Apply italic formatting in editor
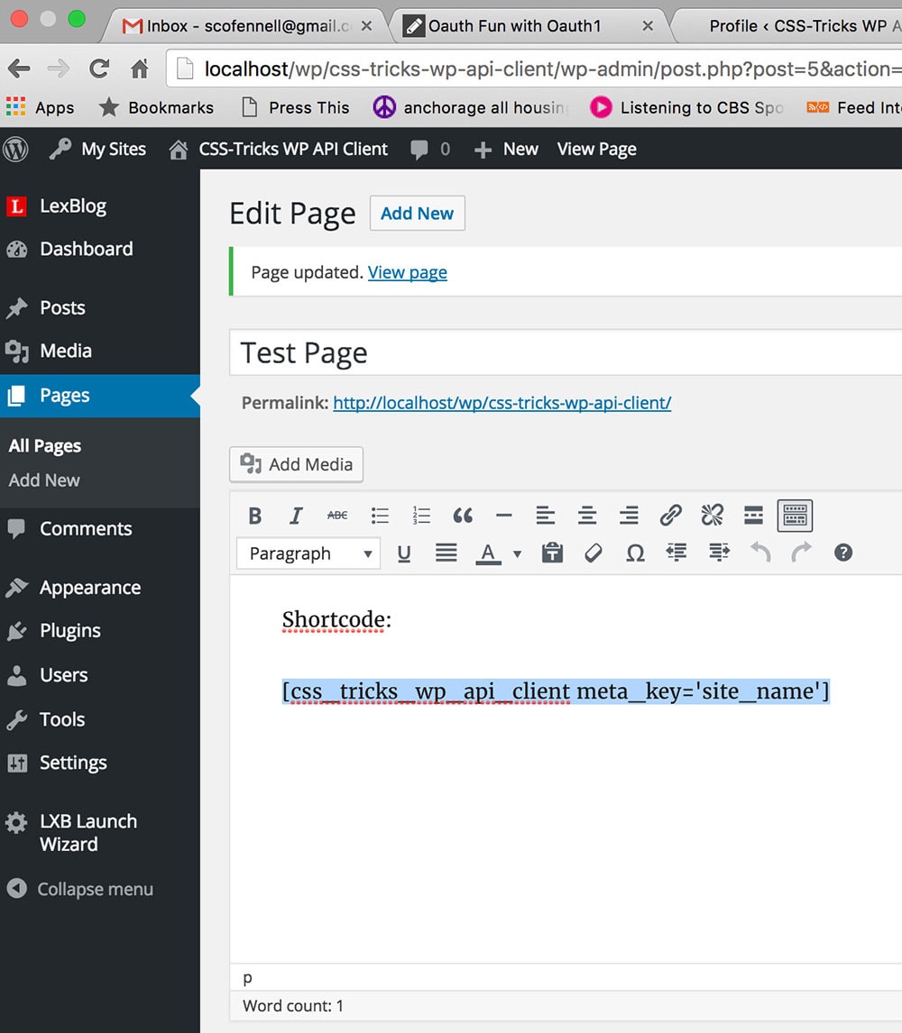Image resolution: width=902 pixels, height=1033 pixels. click(x=296, y=516)
